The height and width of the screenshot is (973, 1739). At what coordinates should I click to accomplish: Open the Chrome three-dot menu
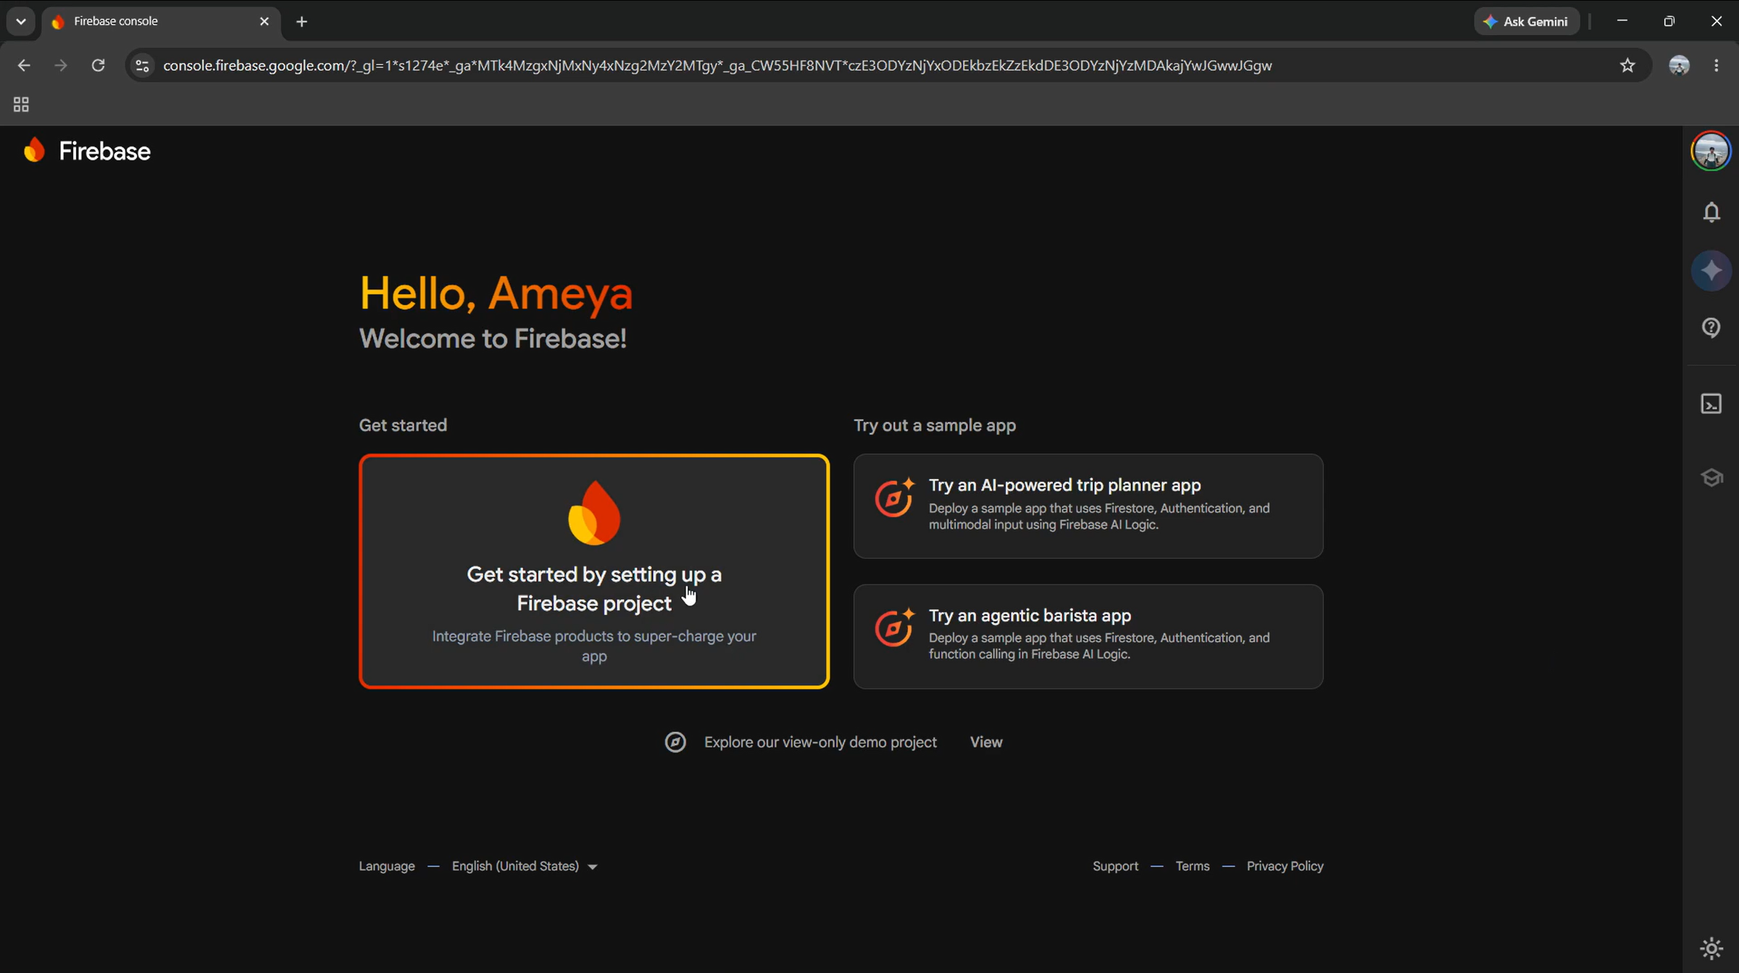click(1717, 65)
